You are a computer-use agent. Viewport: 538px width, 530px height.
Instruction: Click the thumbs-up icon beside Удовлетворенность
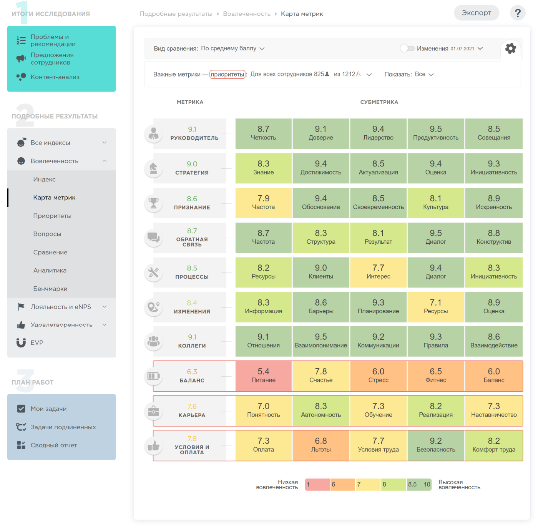click(21, 325)
